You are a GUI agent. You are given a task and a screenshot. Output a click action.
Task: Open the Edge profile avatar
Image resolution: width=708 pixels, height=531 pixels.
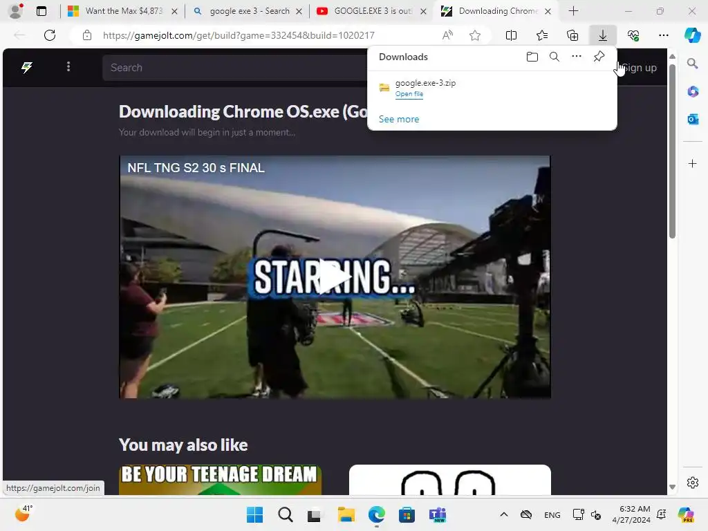pos(16,11)
